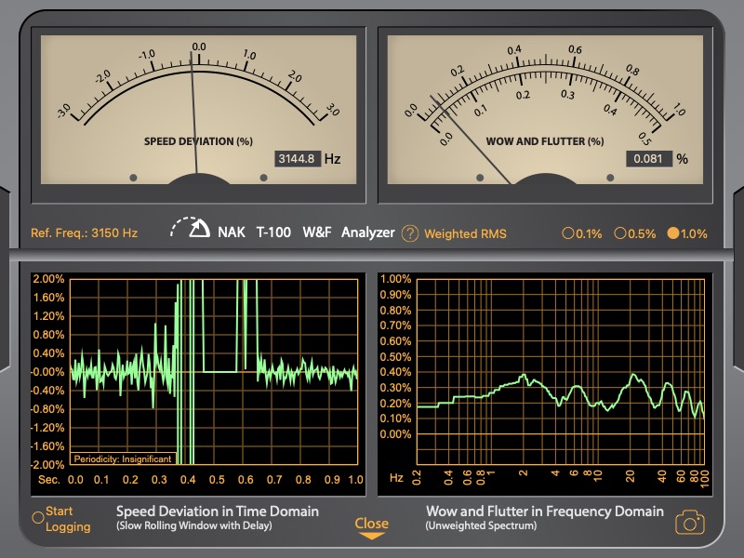Click the Ref. Freq.: 3150 Hz label
The image size is (744, 558).
84,233
